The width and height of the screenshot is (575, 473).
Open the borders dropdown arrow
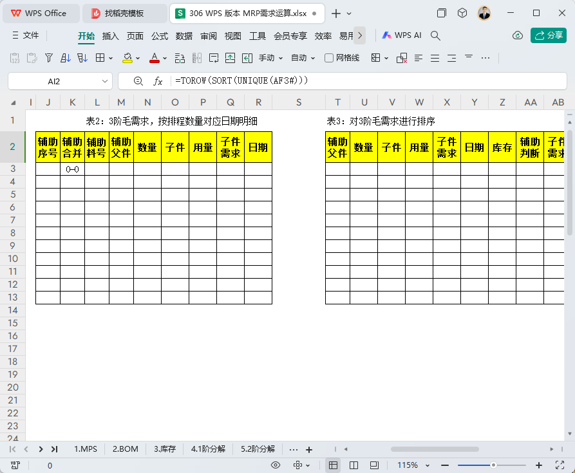click(x=111, y=59)
